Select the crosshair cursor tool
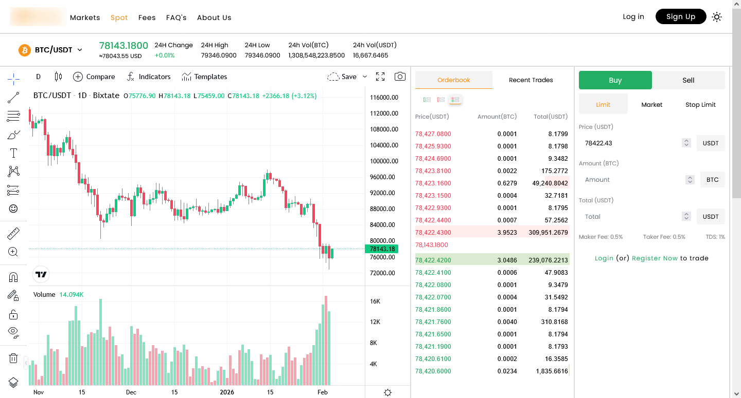The width and height of the screenshot is (741, 398). pos(13,79)
